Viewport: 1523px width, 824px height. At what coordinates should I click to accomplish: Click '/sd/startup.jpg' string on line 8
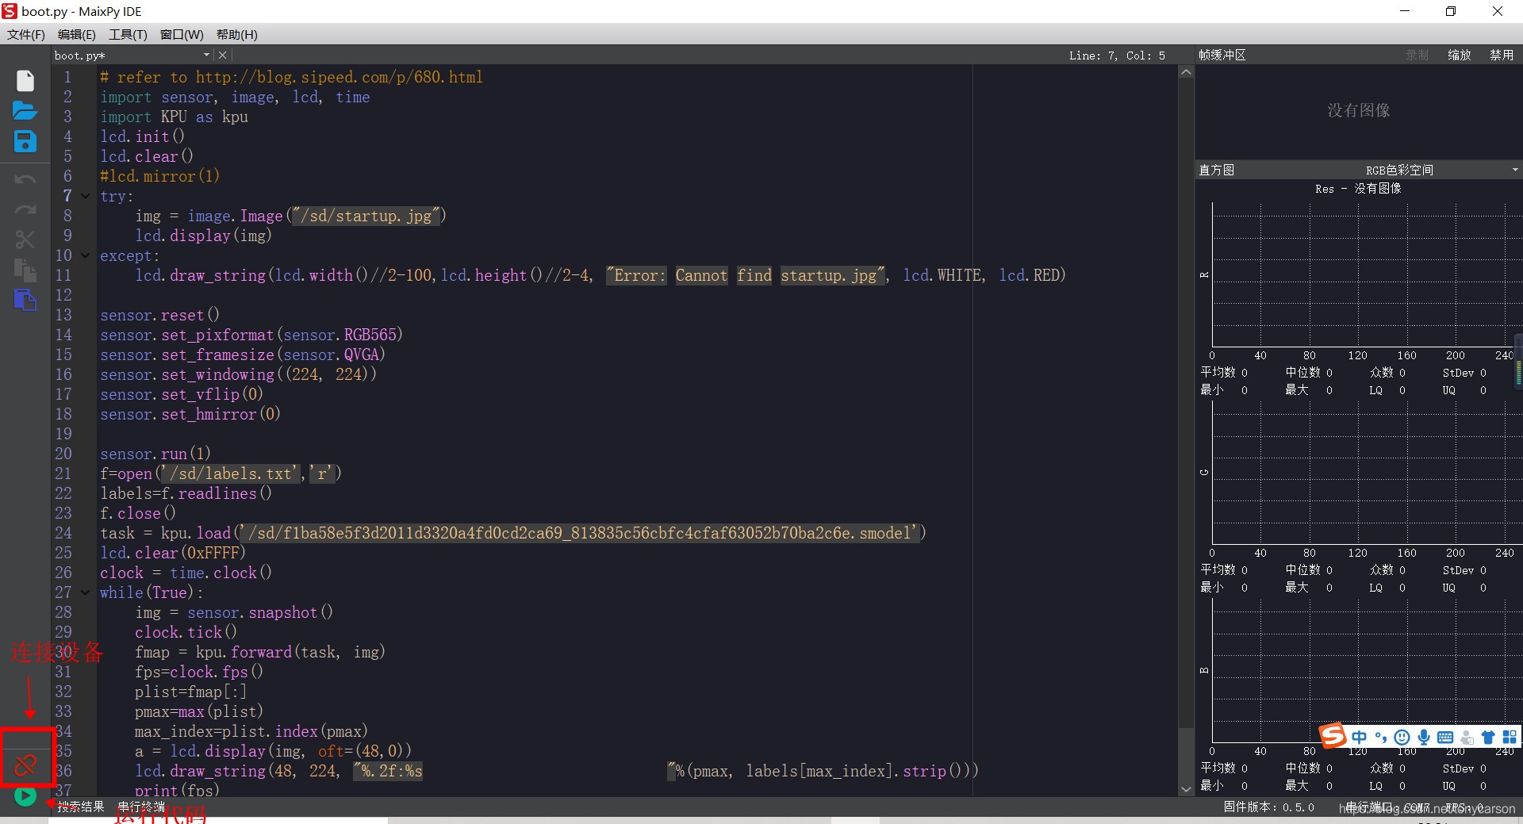(x=366, y=216)
